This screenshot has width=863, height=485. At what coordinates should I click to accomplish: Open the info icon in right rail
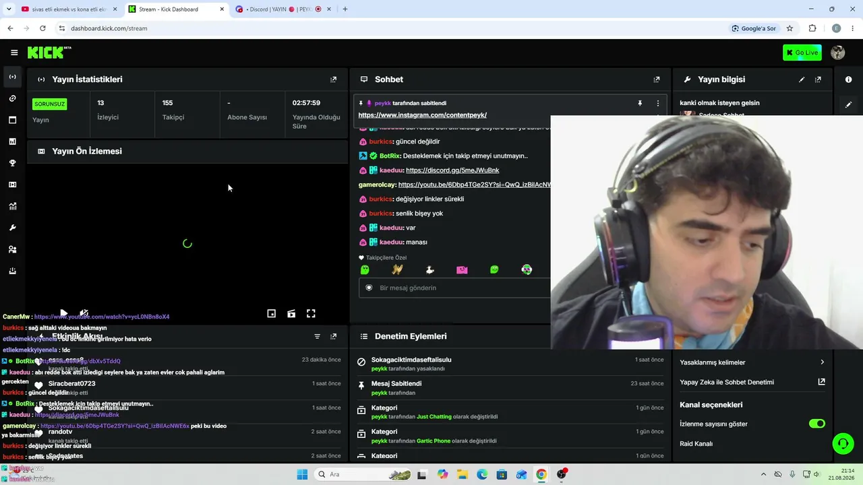click(x=848, y=79)
